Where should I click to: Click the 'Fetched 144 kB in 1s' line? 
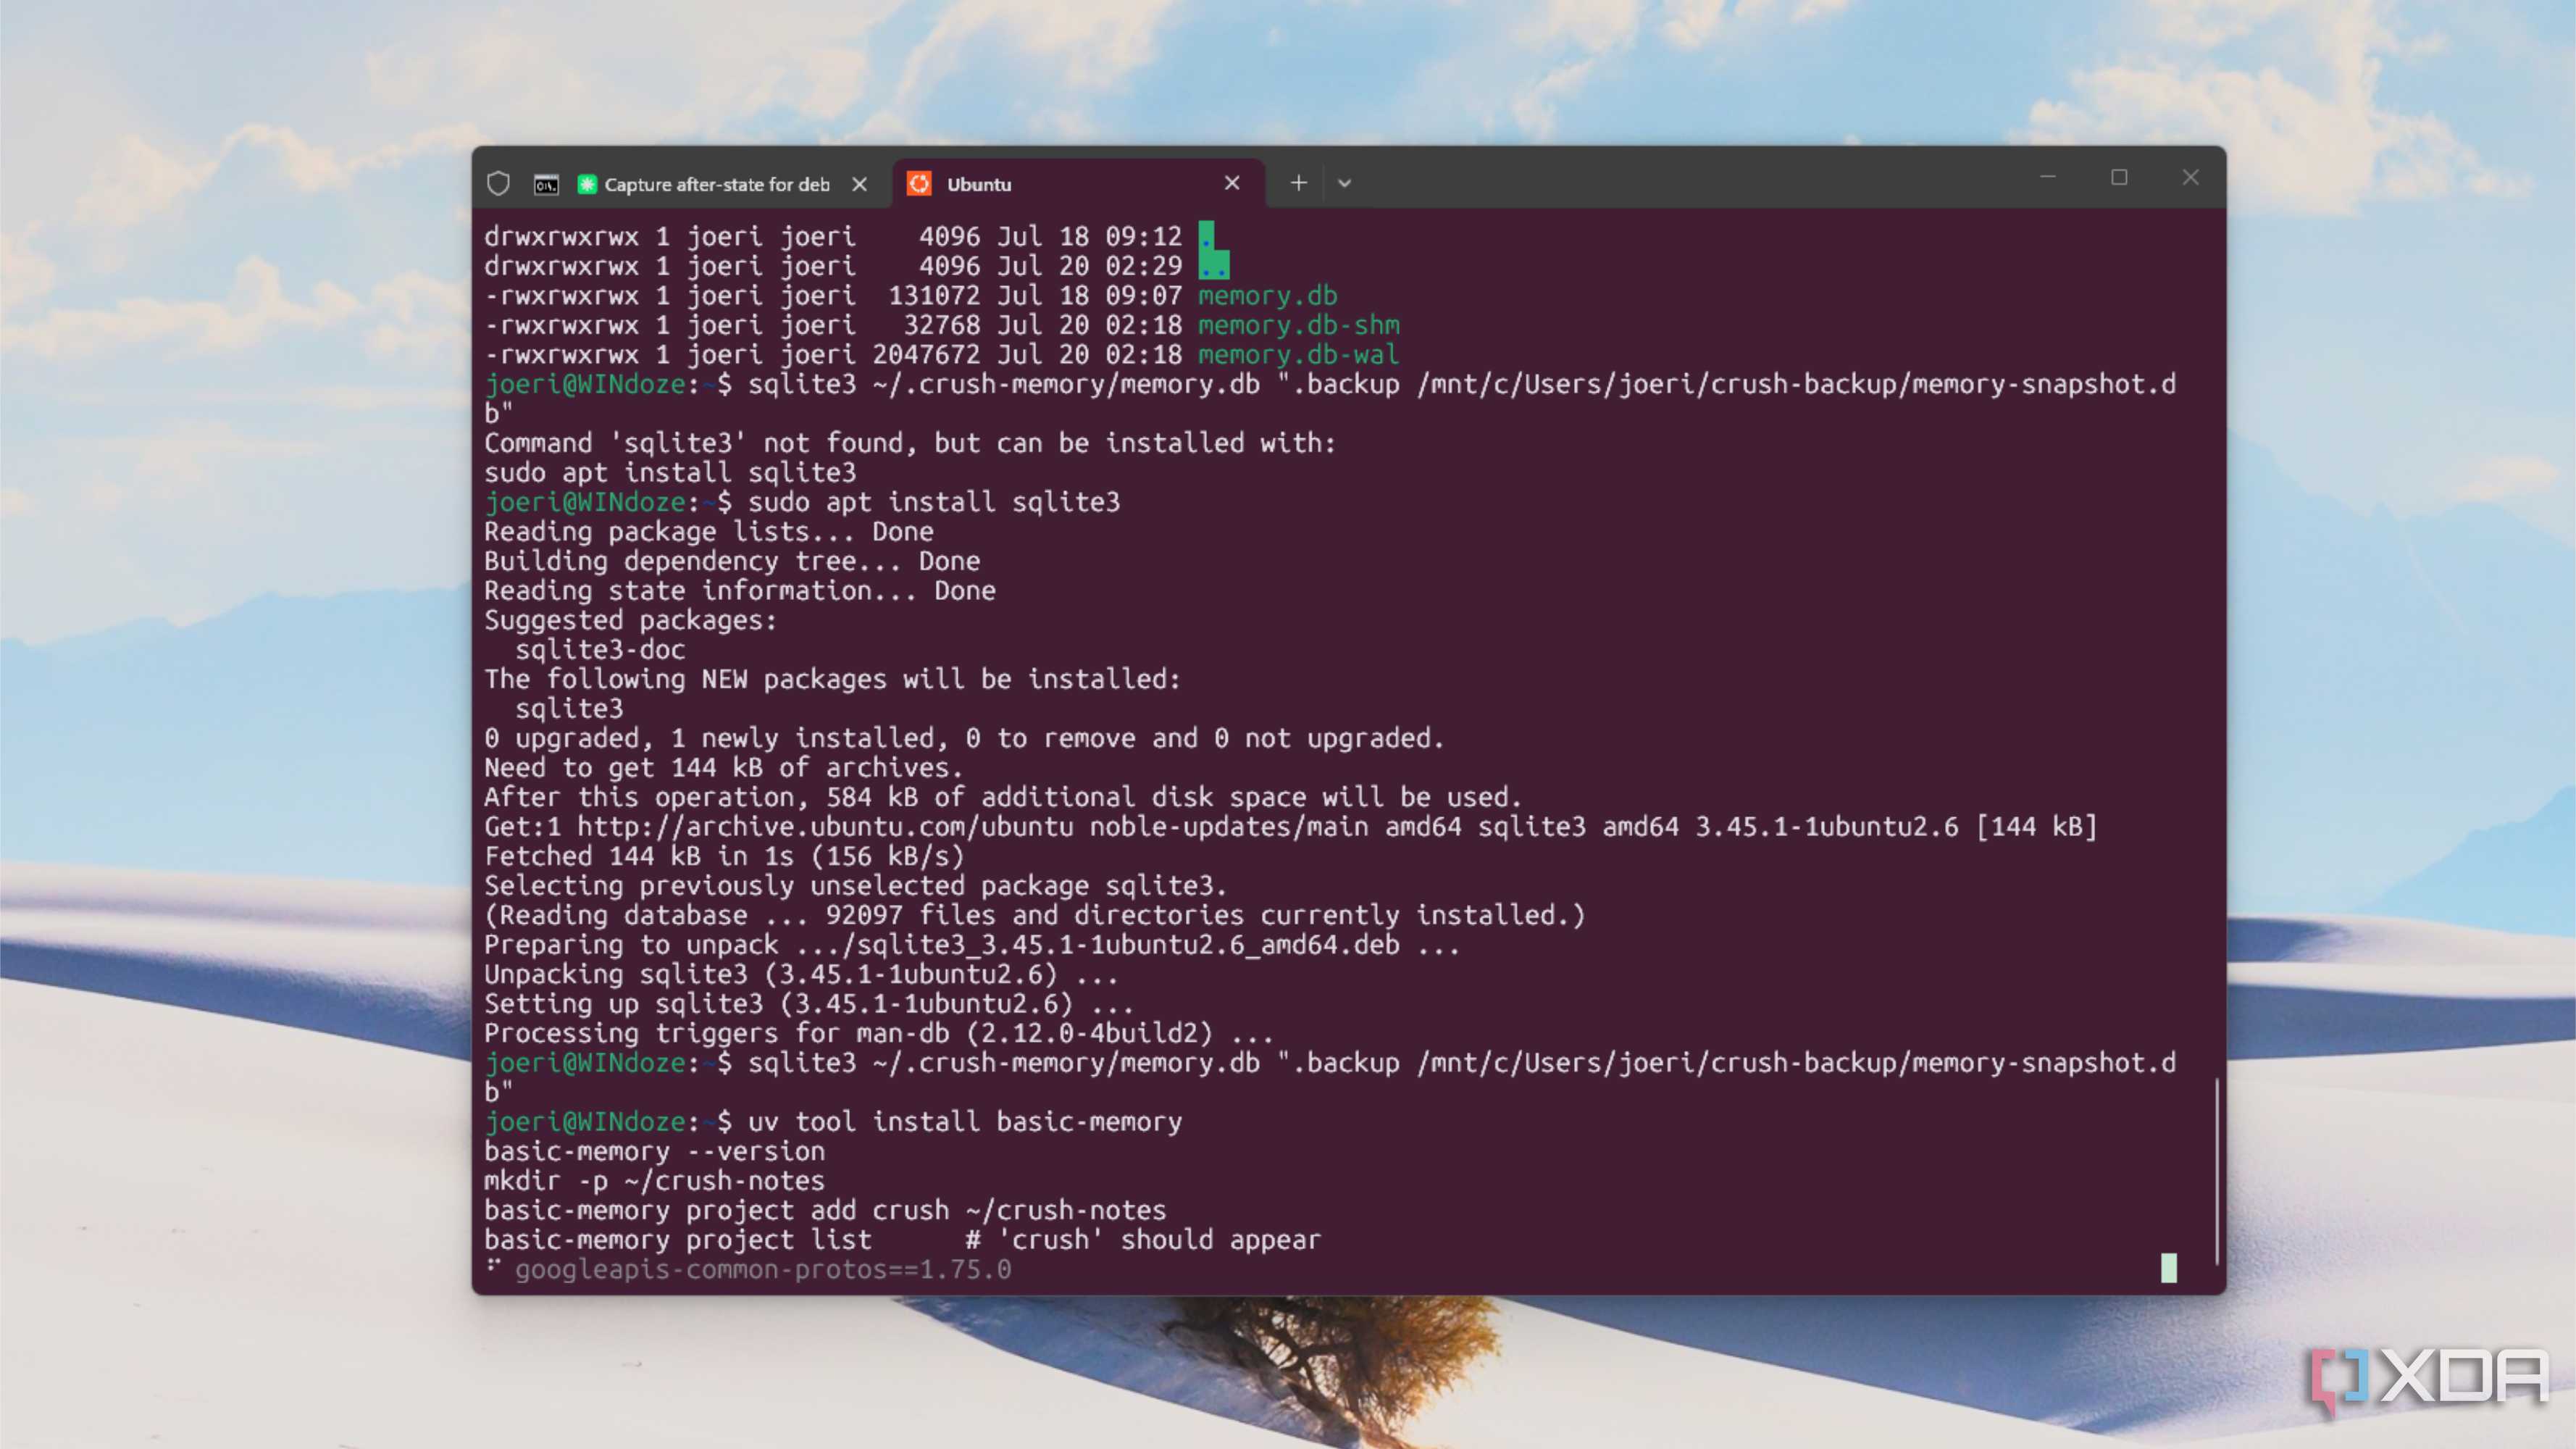pyautogui.click(x=724, y=856)
